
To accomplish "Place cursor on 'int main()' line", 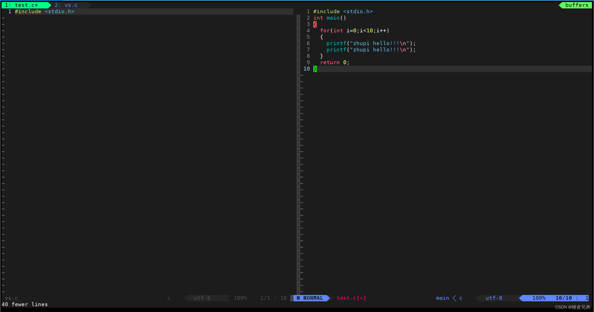I will [x=330, y=18].
